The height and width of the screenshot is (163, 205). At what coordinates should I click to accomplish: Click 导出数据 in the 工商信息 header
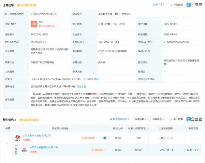[176, 5]
